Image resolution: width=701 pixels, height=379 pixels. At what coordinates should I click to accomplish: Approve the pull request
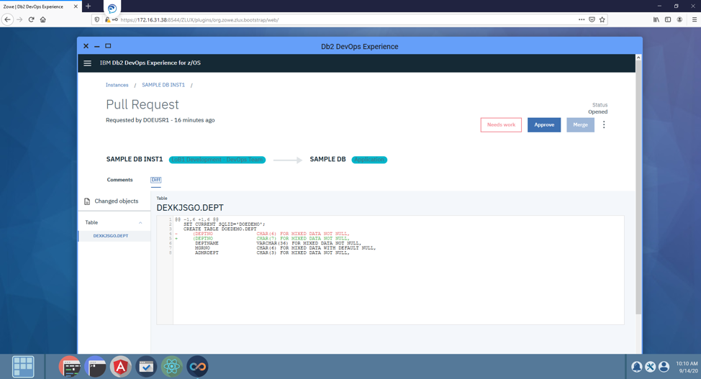544,124
